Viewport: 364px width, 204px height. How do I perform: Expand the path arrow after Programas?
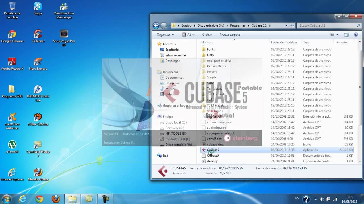[248, 25]
